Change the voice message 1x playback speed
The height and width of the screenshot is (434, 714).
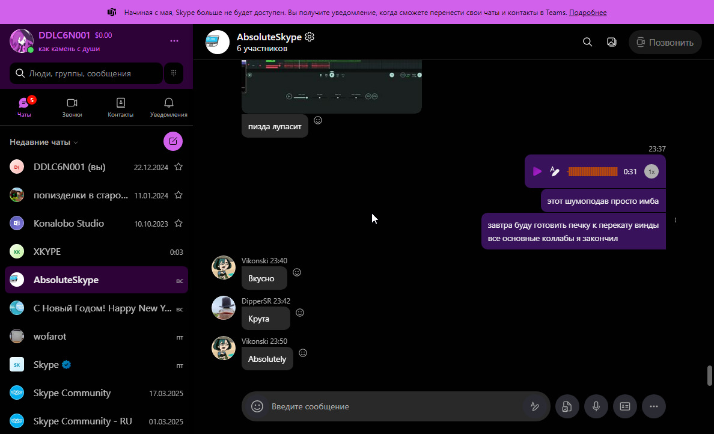click(x=651, y=171)
